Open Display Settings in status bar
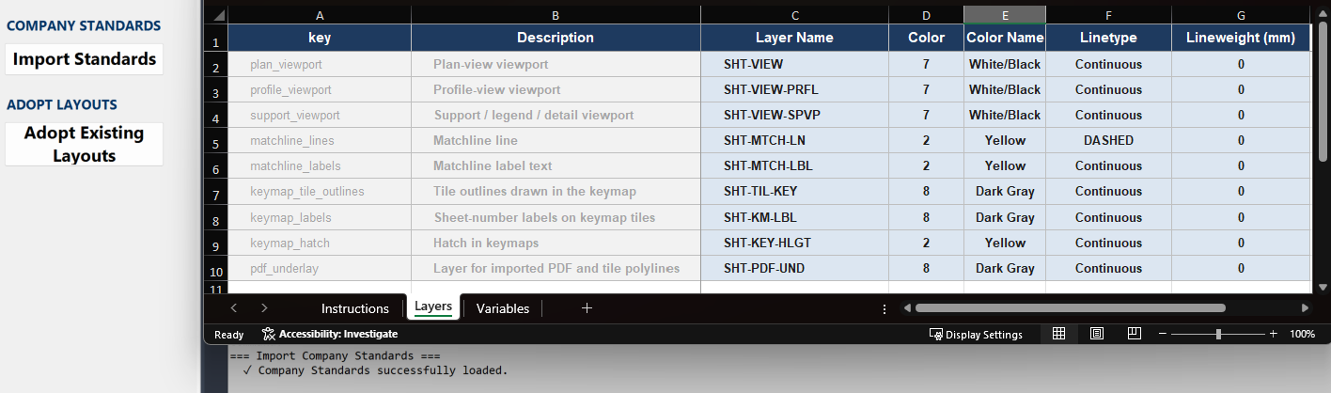Image resolution: width=1331 pixels, height=393 pixels. (x=976, y=335)
